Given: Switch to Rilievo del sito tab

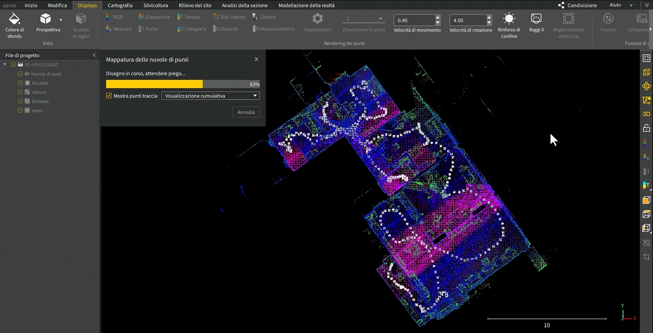Looking at the screenshot, I should tap(195, 5).
